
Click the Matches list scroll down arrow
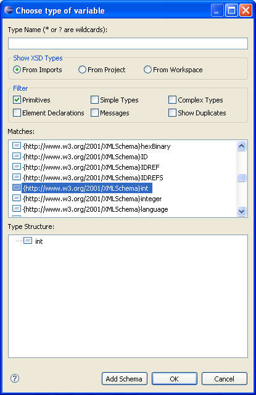(x=242, y=211)
